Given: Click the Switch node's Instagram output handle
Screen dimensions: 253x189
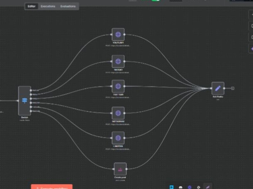Looking at the screenshot, I should point(31,103).
